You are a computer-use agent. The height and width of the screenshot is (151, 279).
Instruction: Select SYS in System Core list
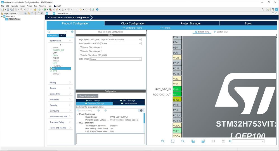(x=55, y=71)
